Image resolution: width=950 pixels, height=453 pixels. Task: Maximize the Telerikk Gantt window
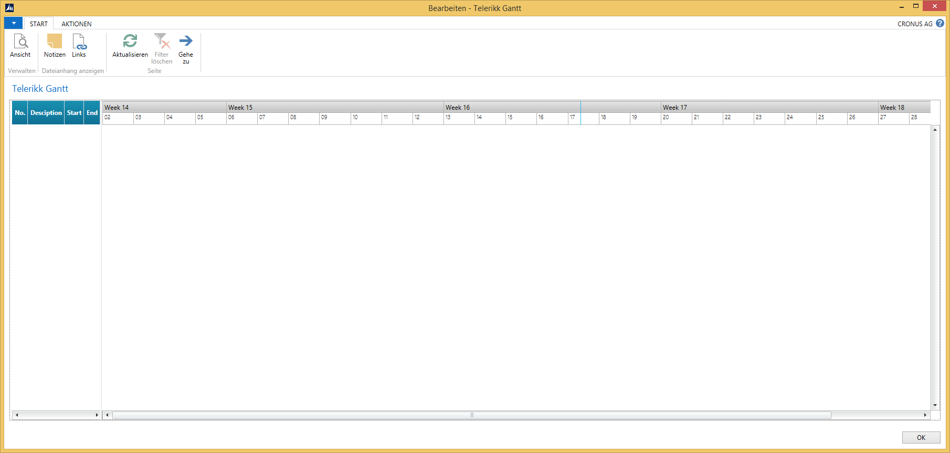[x=916, y=6]
